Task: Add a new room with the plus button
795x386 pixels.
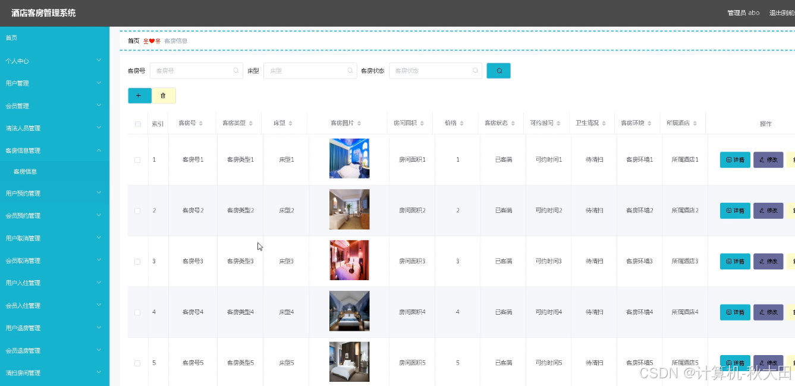Action: [140, 96]
